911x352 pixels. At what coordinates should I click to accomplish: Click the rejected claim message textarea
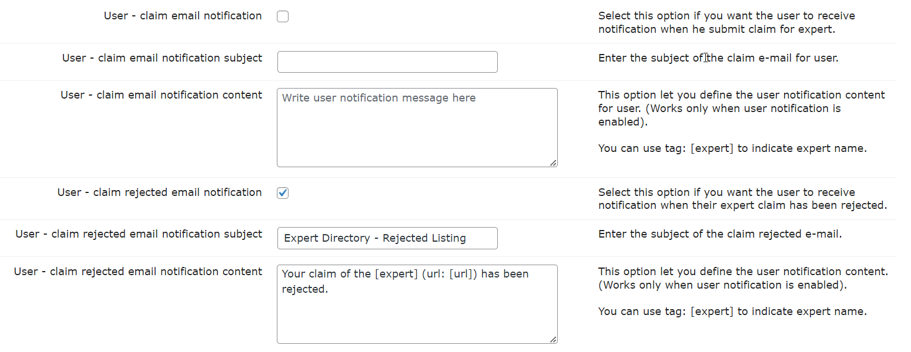tap(417, 304)
